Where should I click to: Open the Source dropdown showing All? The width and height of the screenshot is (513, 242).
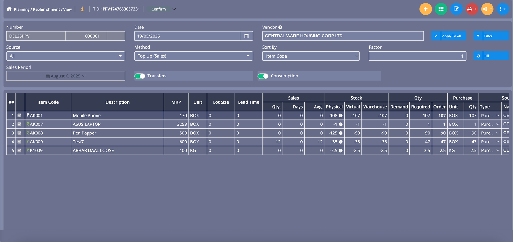point(66,56)
